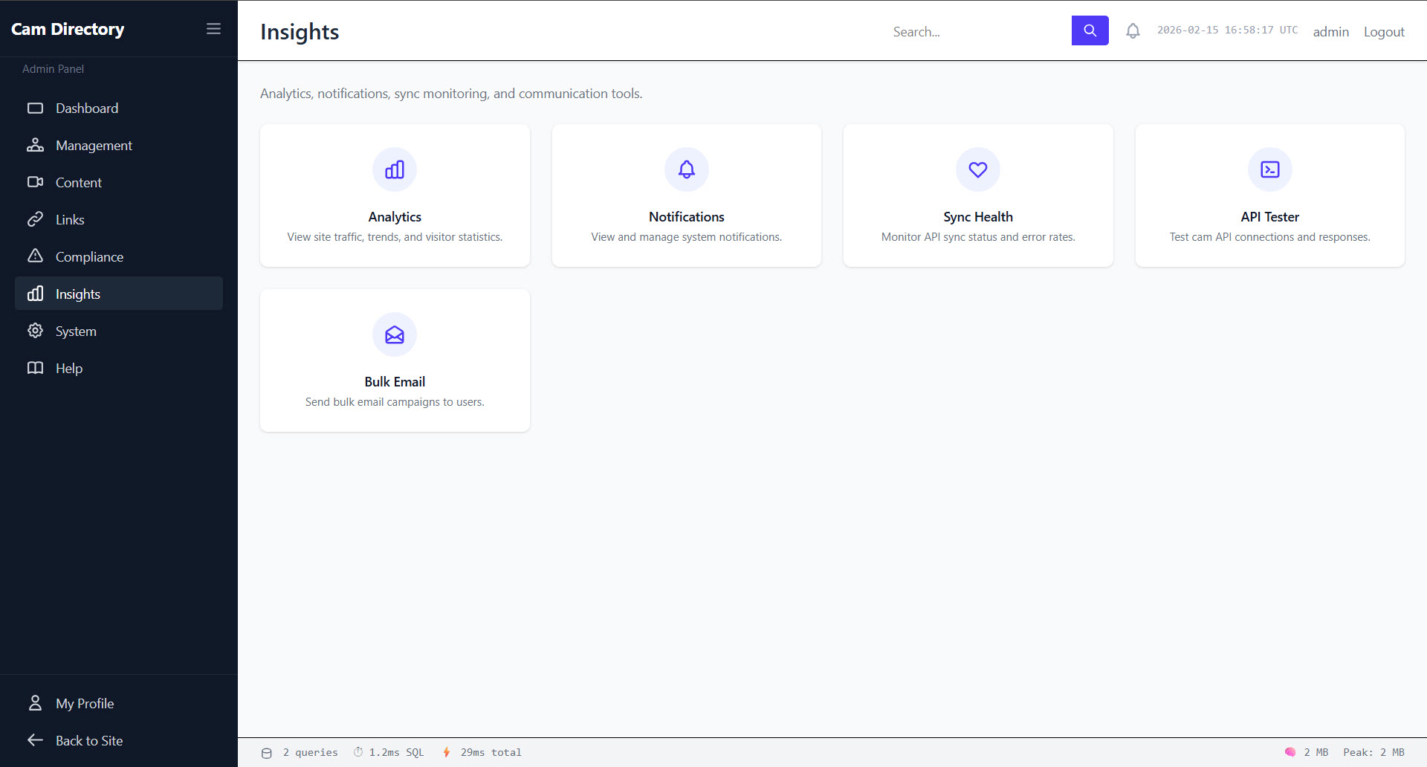Click the database queries icon in footer

point(267,753)
